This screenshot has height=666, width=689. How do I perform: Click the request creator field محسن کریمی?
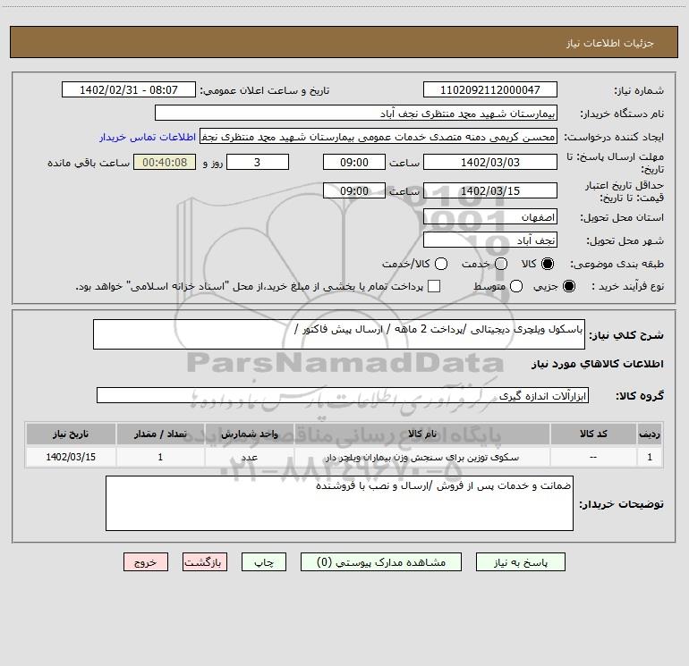coord(379,137)
